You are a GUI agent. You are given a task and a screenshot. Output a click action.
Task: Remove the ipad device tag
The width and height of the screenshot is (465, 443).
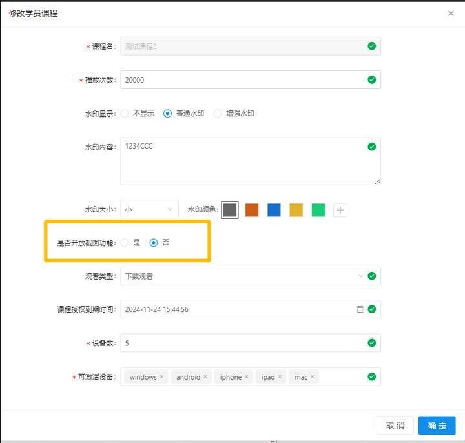click(x=280, y=377)
